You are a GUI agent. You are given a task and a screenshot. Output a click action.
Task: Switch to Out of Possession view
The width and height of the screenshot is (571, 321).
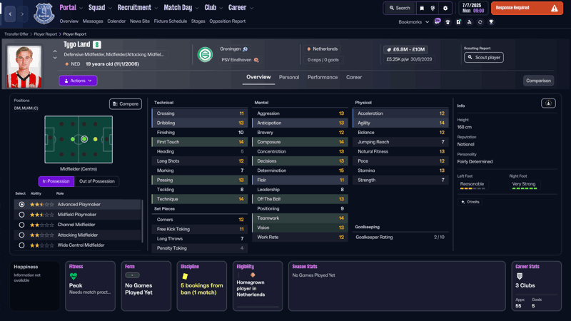[97, 181]
